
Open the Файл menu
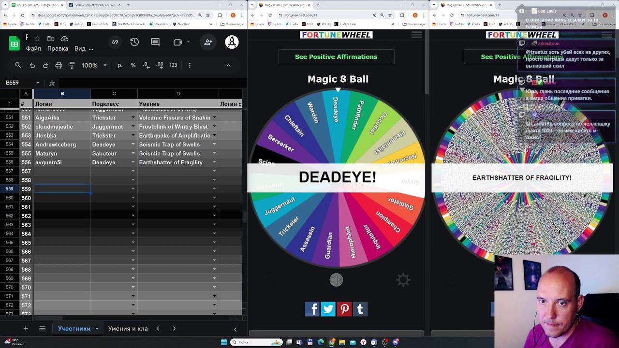click(33, 48)
